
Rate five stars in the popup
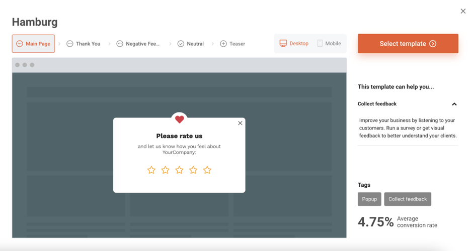click(x=207, y=170)
